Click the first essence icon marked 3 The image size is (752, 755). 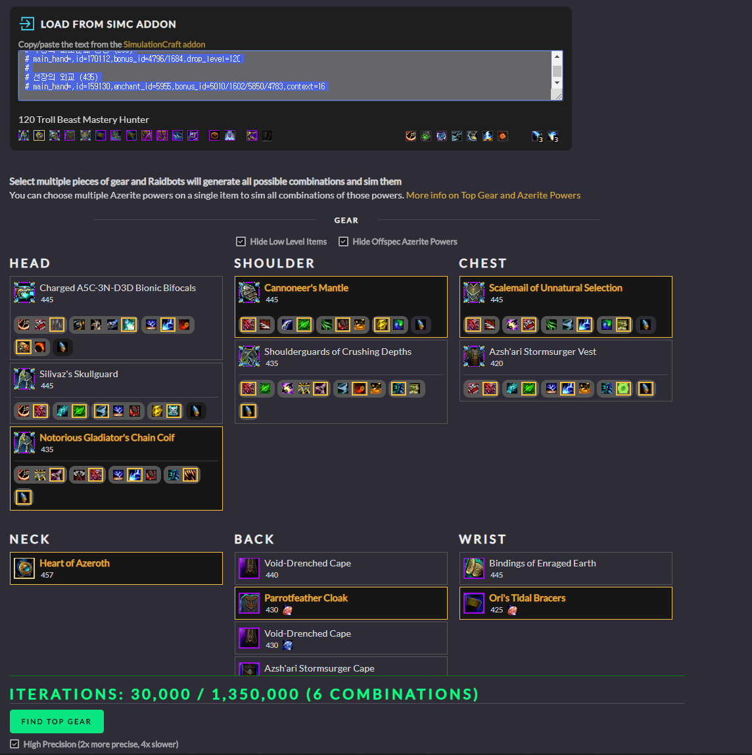click(537, 136)
